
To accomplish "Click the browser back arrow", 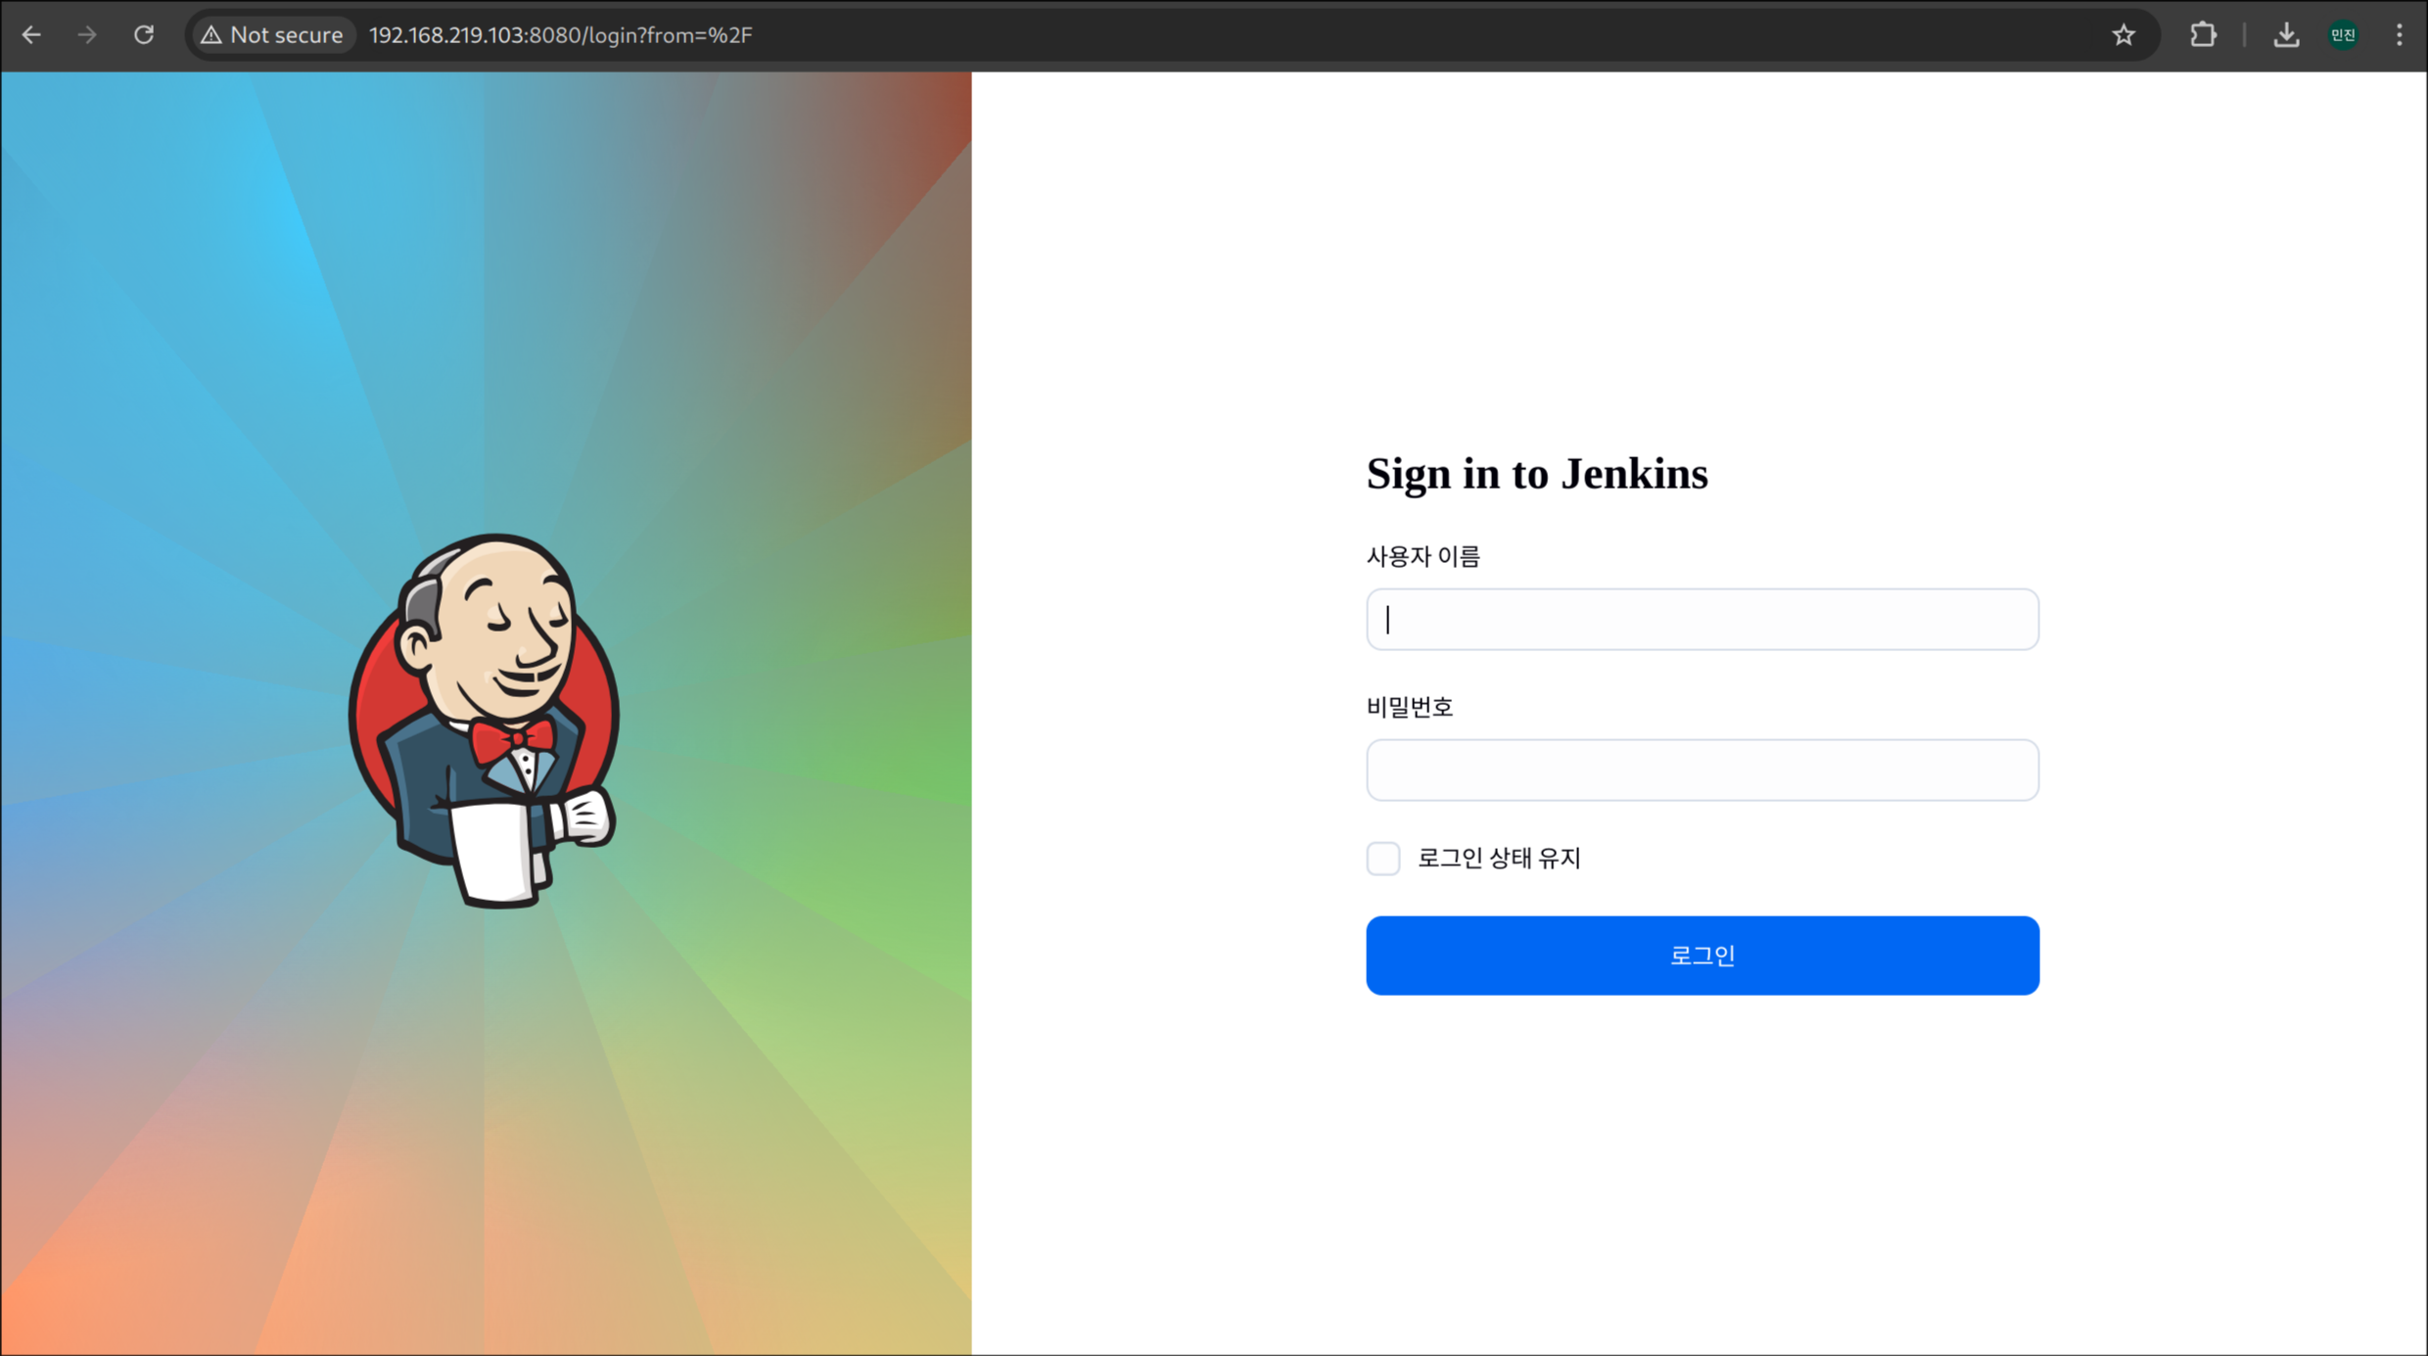I will tap(31, 35).
